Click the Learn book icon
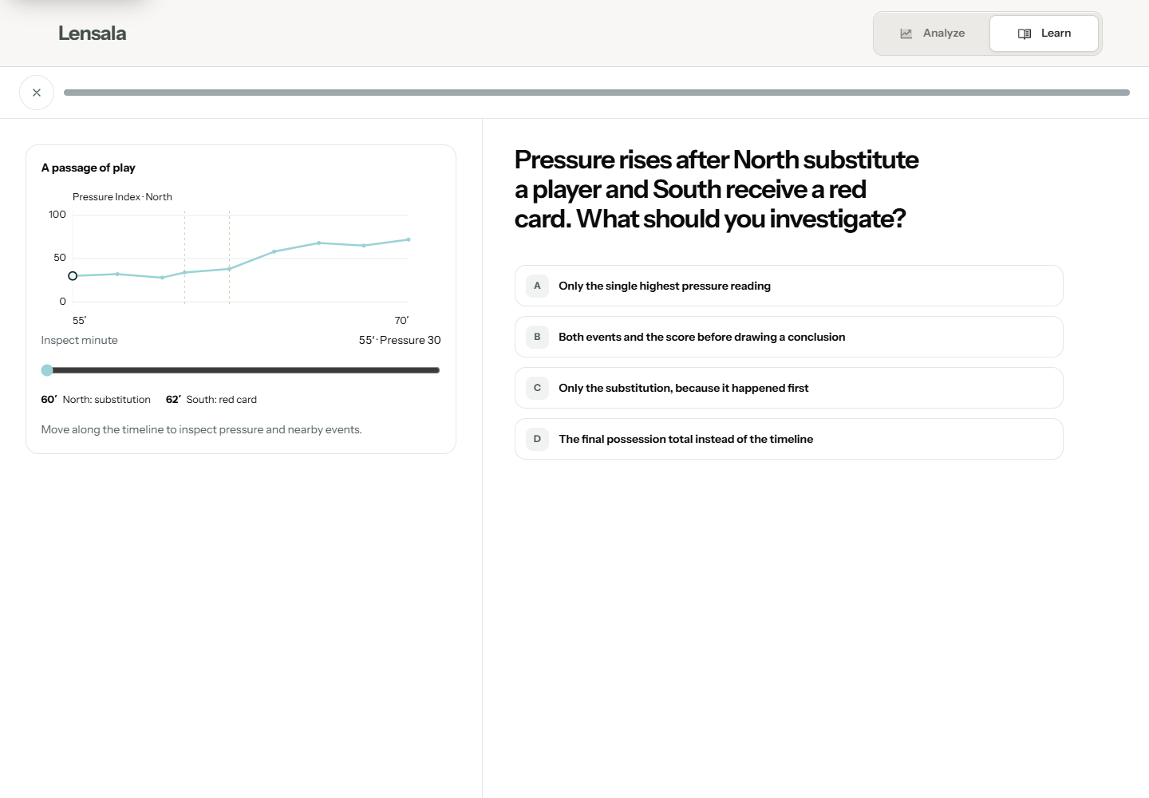 click(x=1025, y=34)
